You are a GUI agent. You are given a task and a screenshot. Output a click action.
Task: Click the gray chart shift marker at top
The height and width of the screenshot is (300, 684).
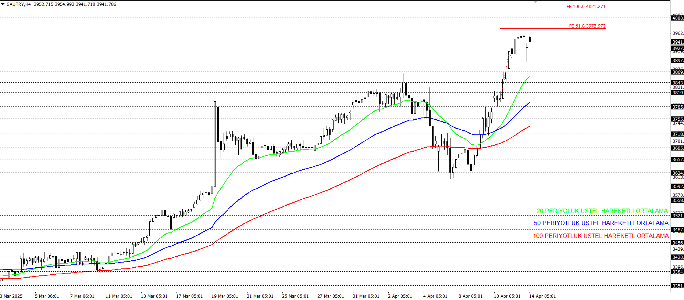coord(535,2)
